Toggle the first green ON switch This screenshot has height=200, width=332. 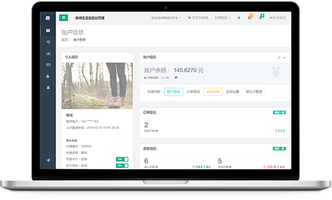122,159
